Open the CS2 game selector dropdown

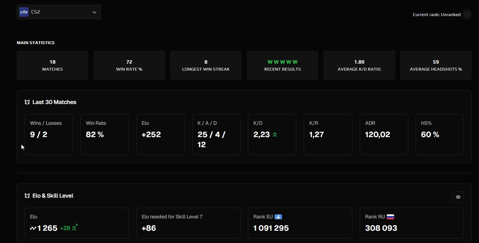pos(59,12)
